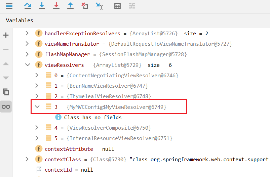Collapse the viewResolvers tree node
The height and width of the screenshot is (177, 270).
pyautogui.click(x=28, y=65)
